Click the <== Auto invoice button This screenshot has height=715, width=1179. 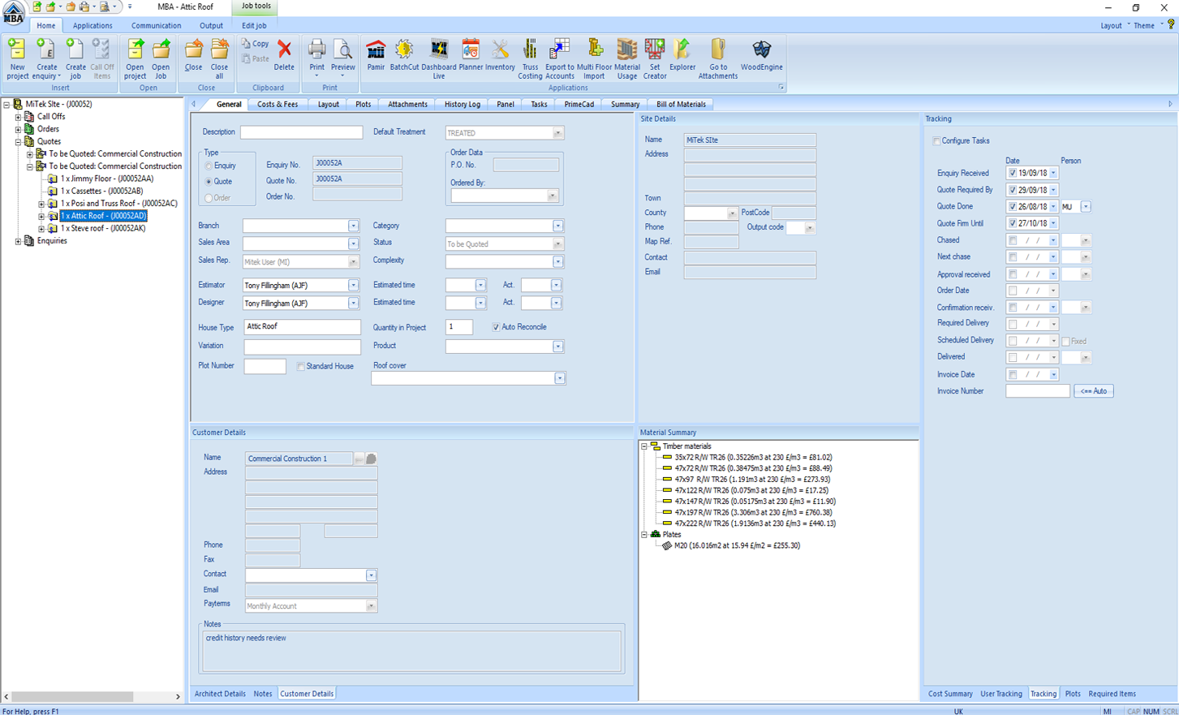(1094, 391)
